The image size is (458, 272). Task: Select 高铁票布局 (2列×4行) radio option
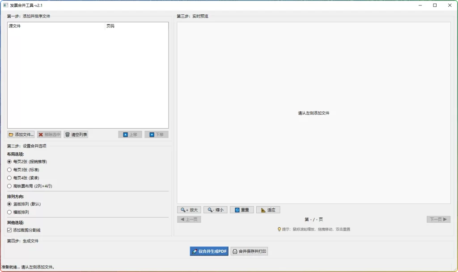tap(9, 186)
